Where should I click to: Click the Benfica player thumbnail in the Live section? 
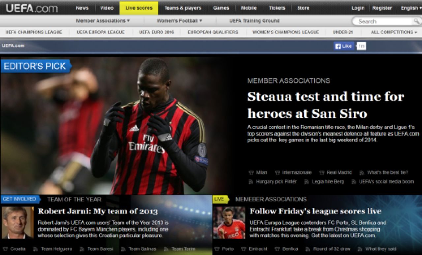229,223
